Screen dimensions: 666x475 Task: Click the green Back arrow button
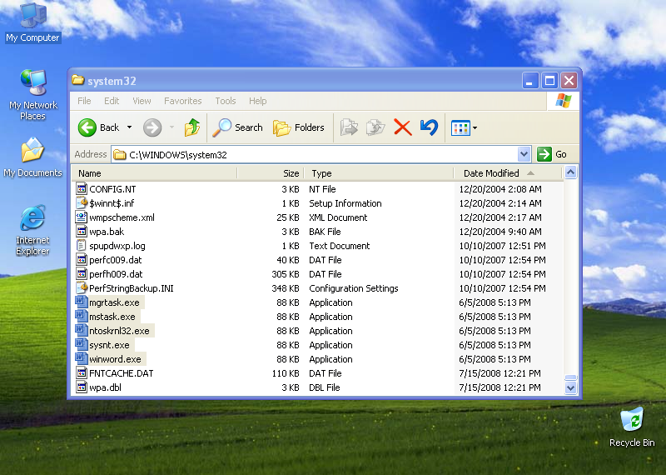point(88,127)
